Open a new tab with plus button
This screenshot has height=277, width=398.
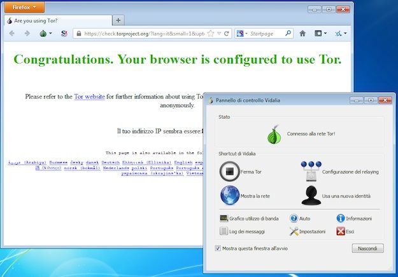[118, 20]
